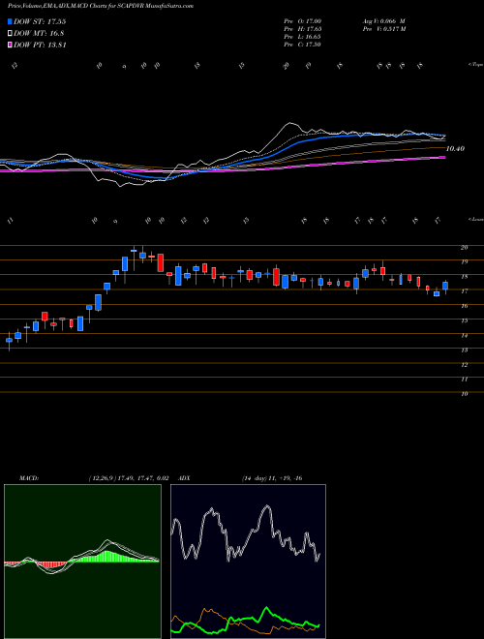Viewport: 484px width, 639px height.
Task: Click the price axis label 20
Action: 465,247
